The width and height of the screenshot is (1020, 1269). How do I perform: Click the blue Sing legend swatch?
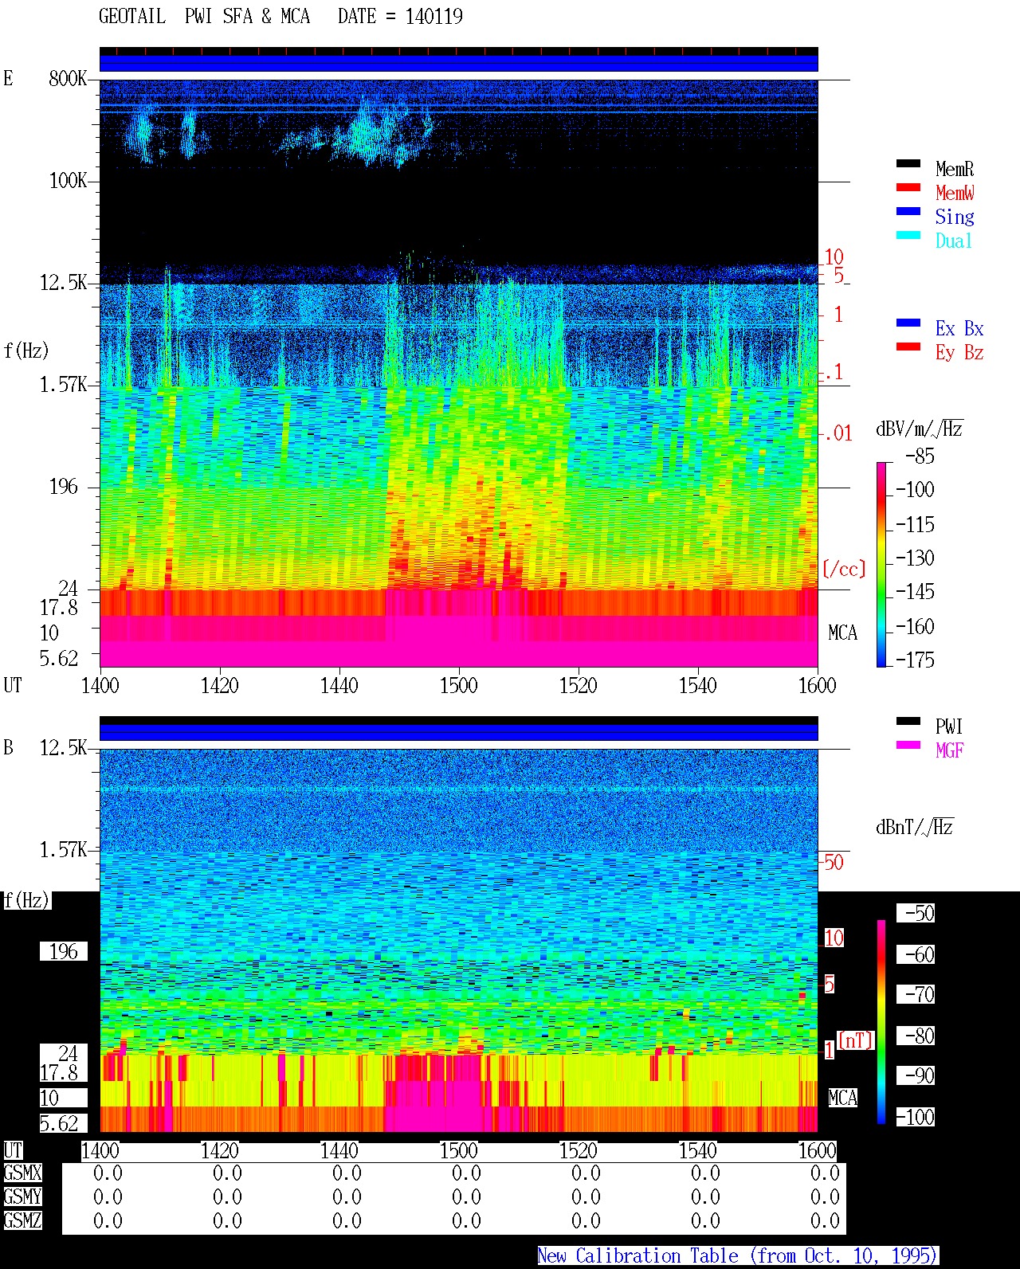click(x=908, y=211)
